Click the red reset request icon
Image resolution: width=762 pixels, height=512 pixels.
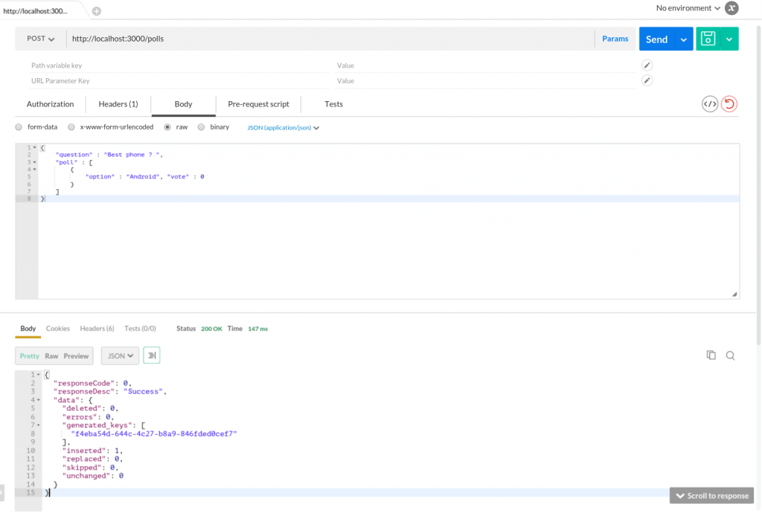pos(729,104)
